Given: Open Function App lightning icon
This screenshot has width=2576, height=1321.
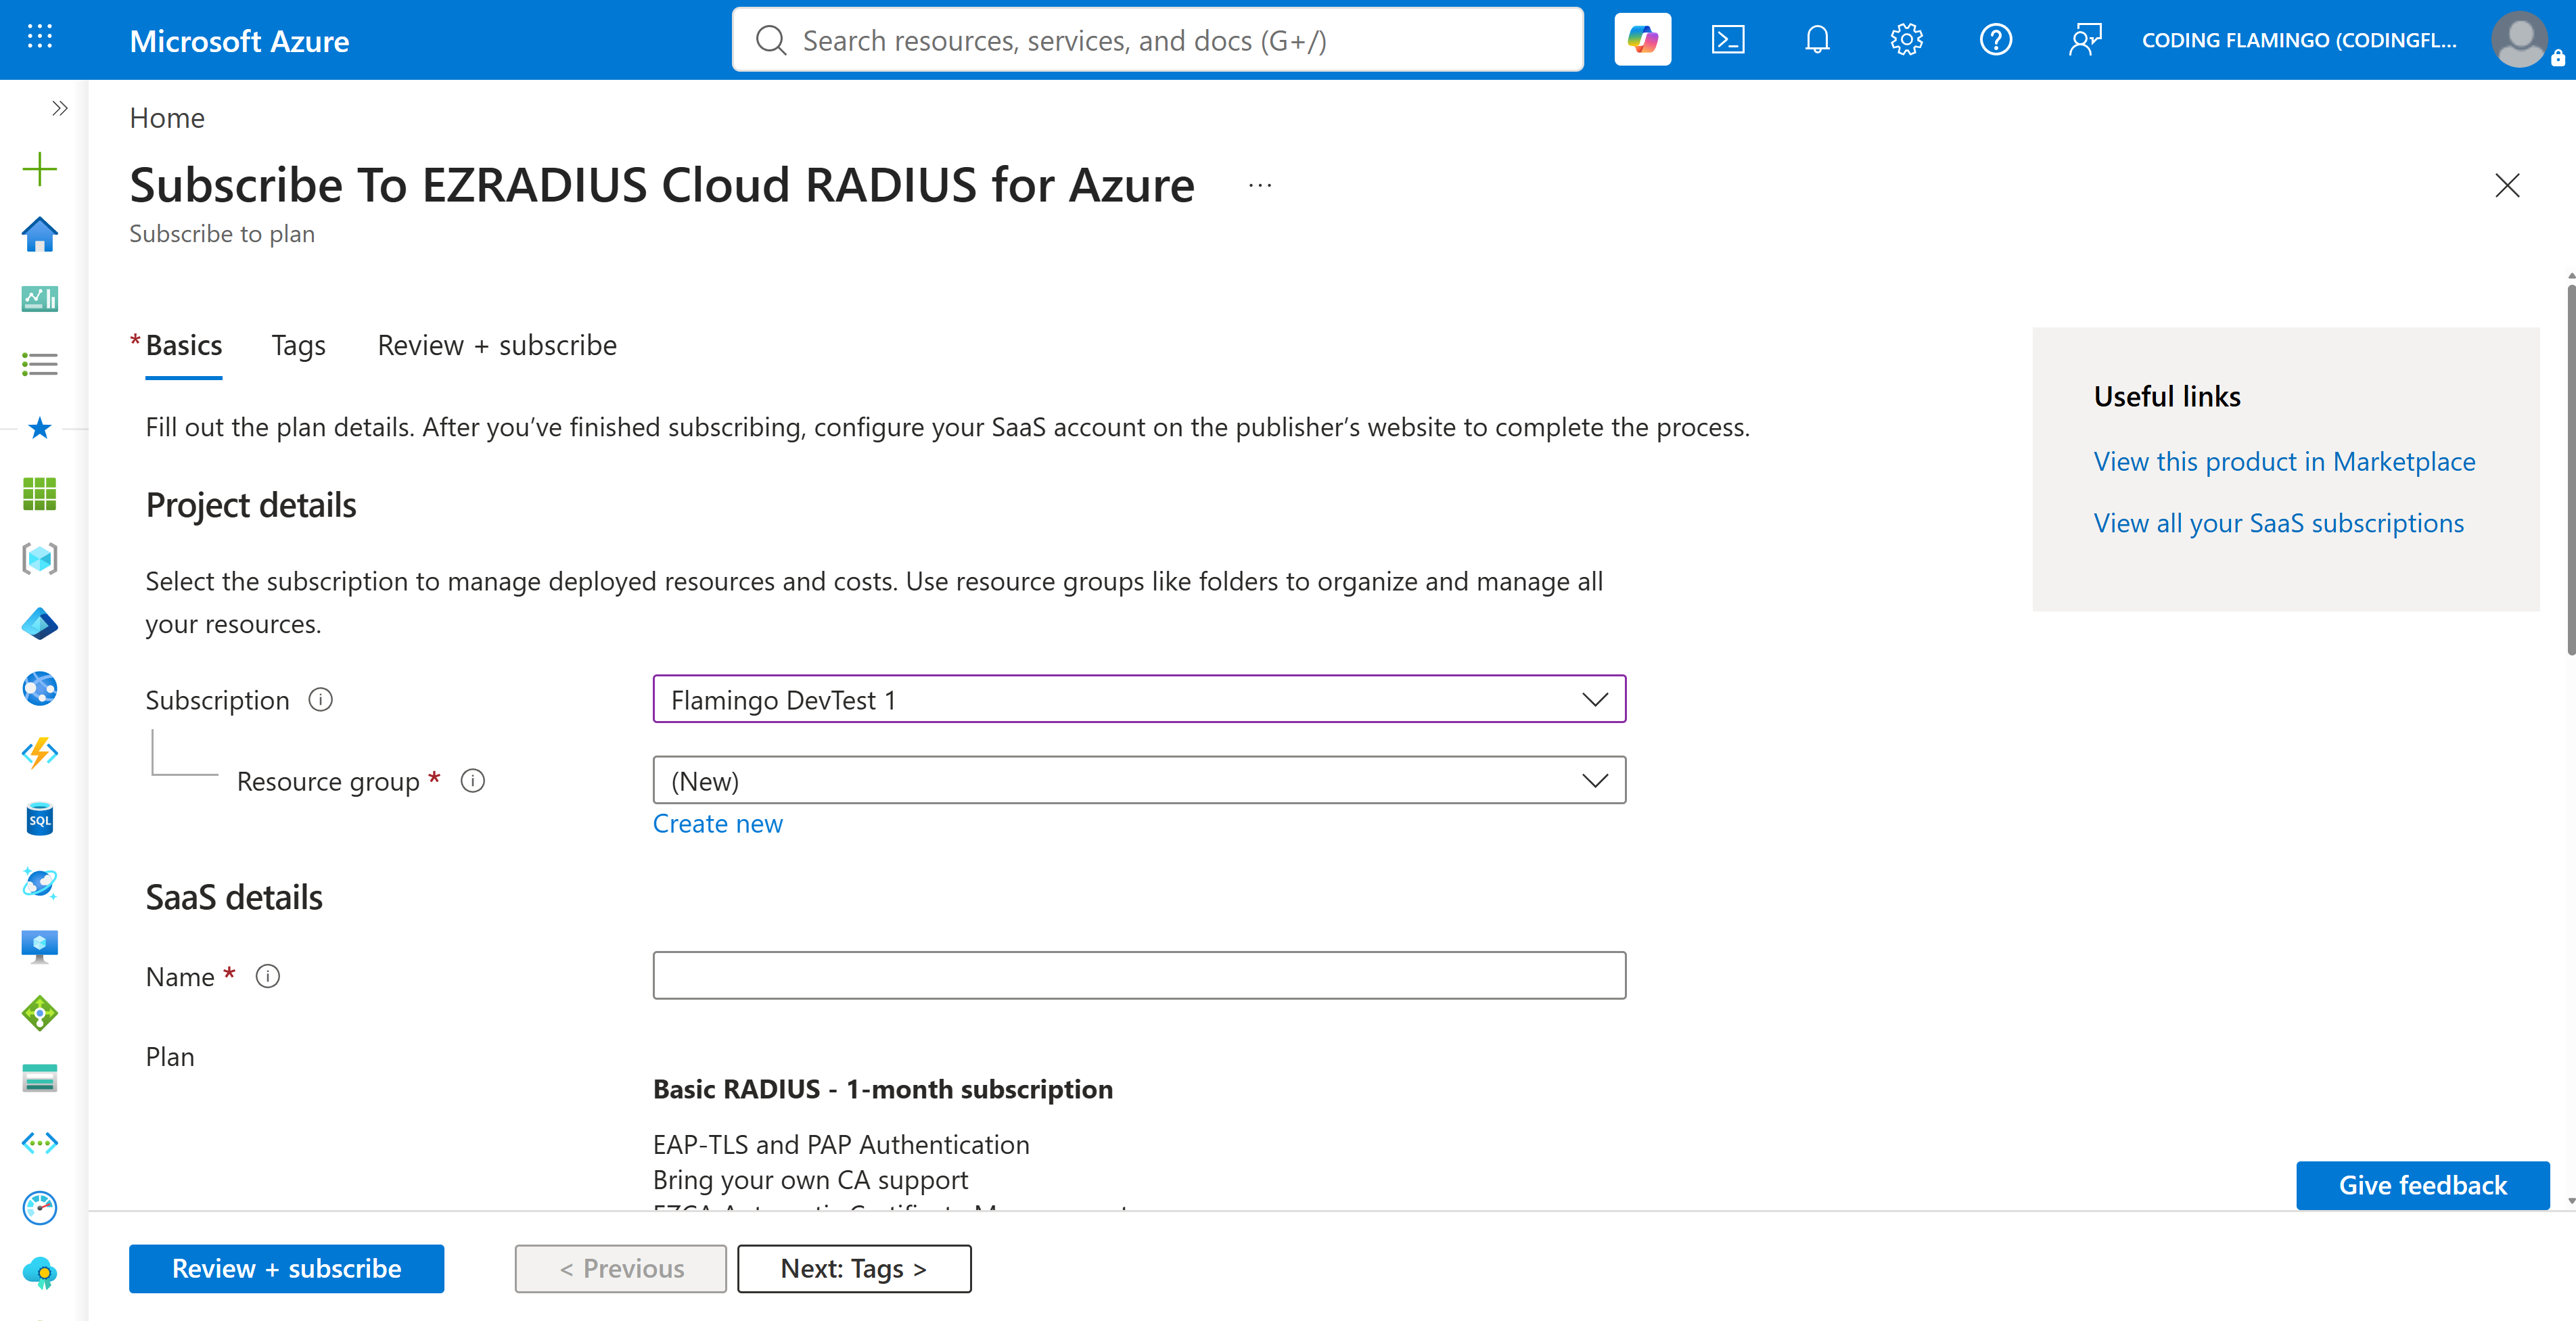Looking at the screenshot, I should coord(40,753).
